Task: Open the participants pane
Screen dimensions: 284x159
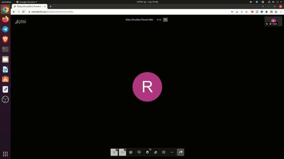Action: coord(155,152)
